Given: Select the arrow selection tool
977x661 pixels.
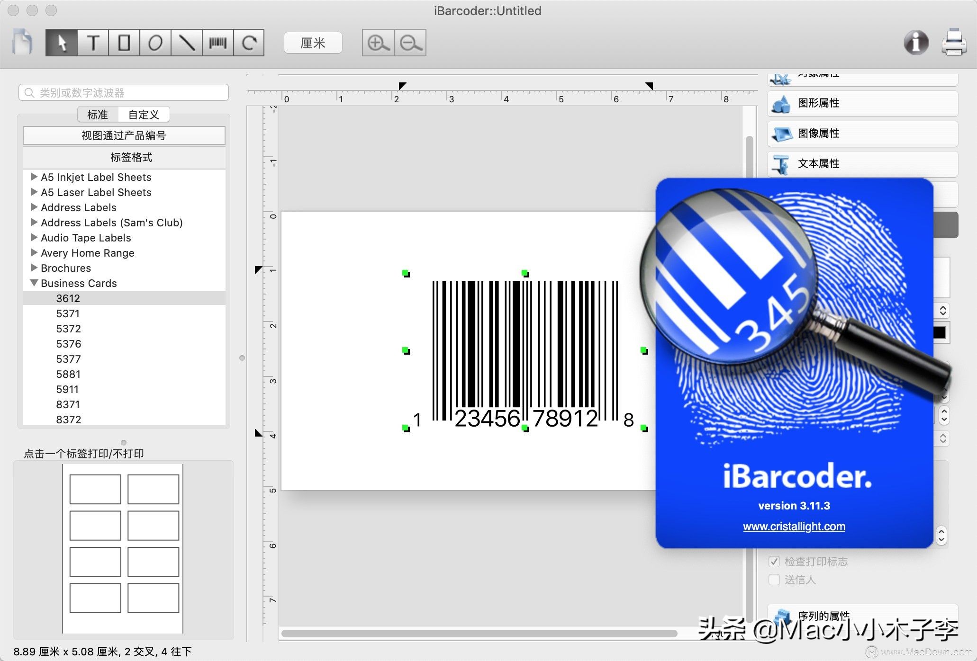Looking at the screenshot, I should click(63, 43).
